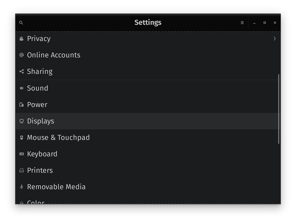The width and height of the screenshot is (296, 221).
Task: Open the hamburger menu
Action: pyautogui.click(x=242, y=23)
